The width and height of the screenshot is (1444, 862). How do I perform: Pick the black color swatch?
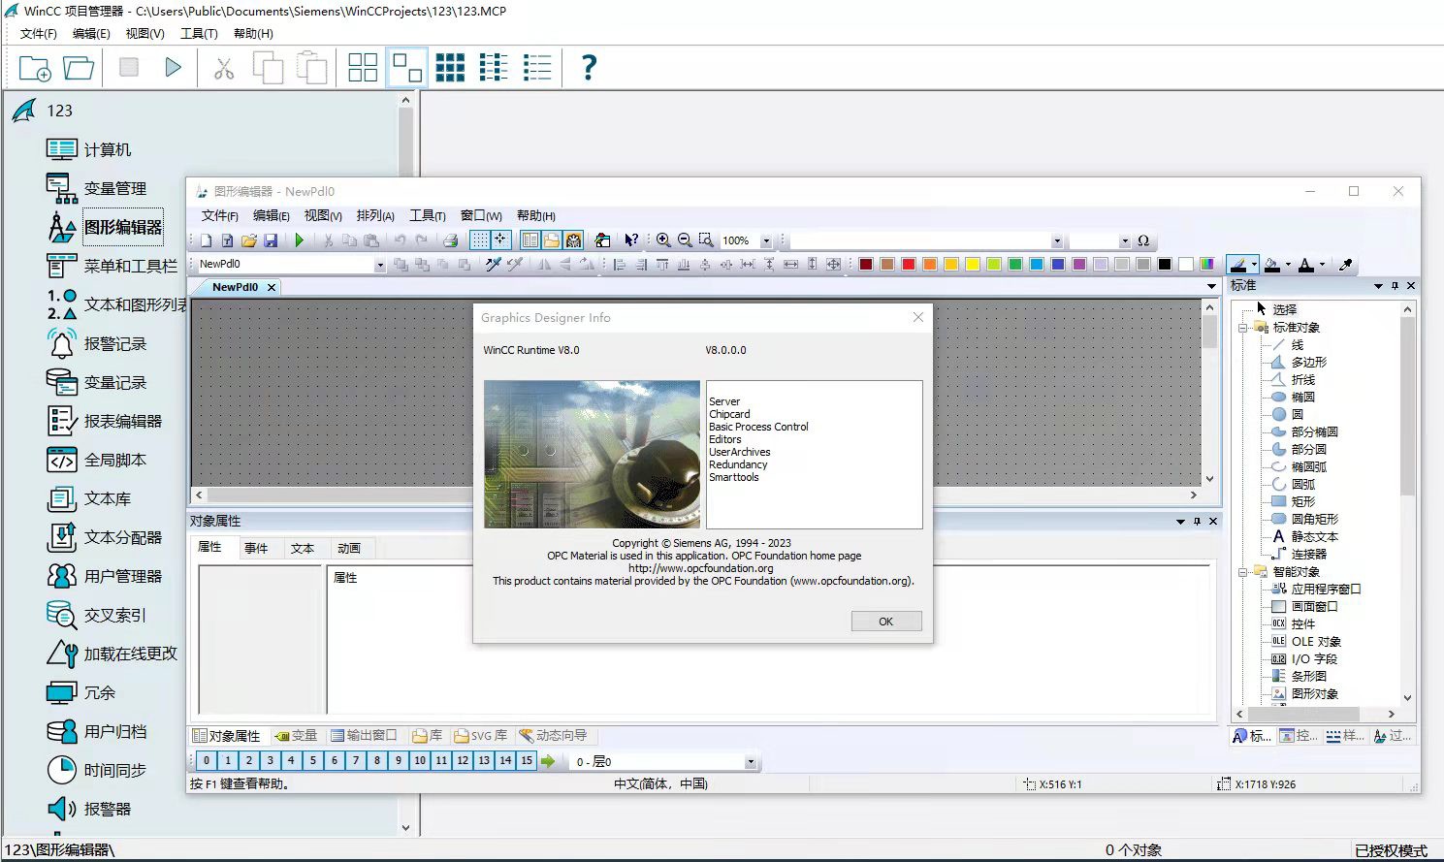coord(1165,264)
